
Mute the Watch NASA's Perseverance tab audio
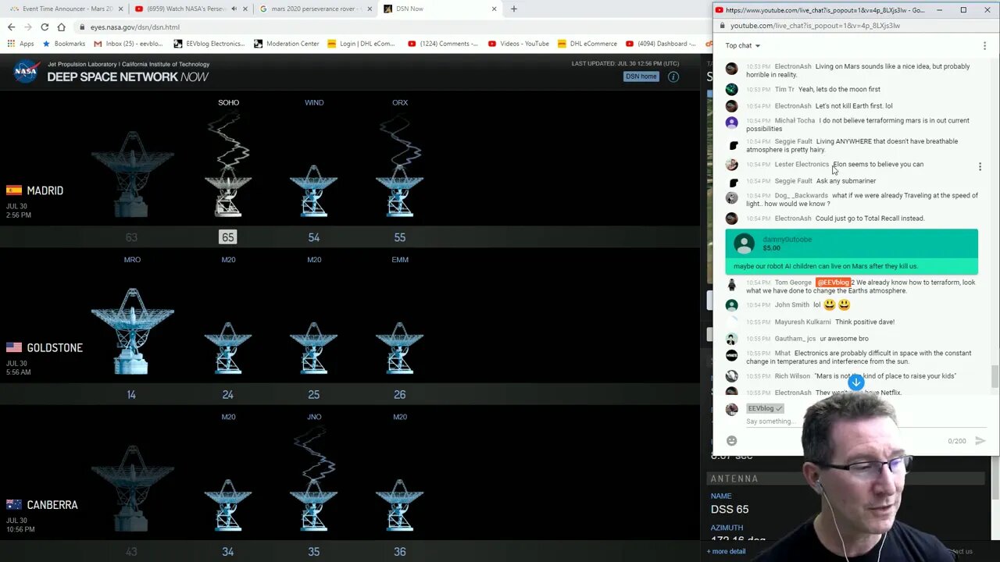234,9
